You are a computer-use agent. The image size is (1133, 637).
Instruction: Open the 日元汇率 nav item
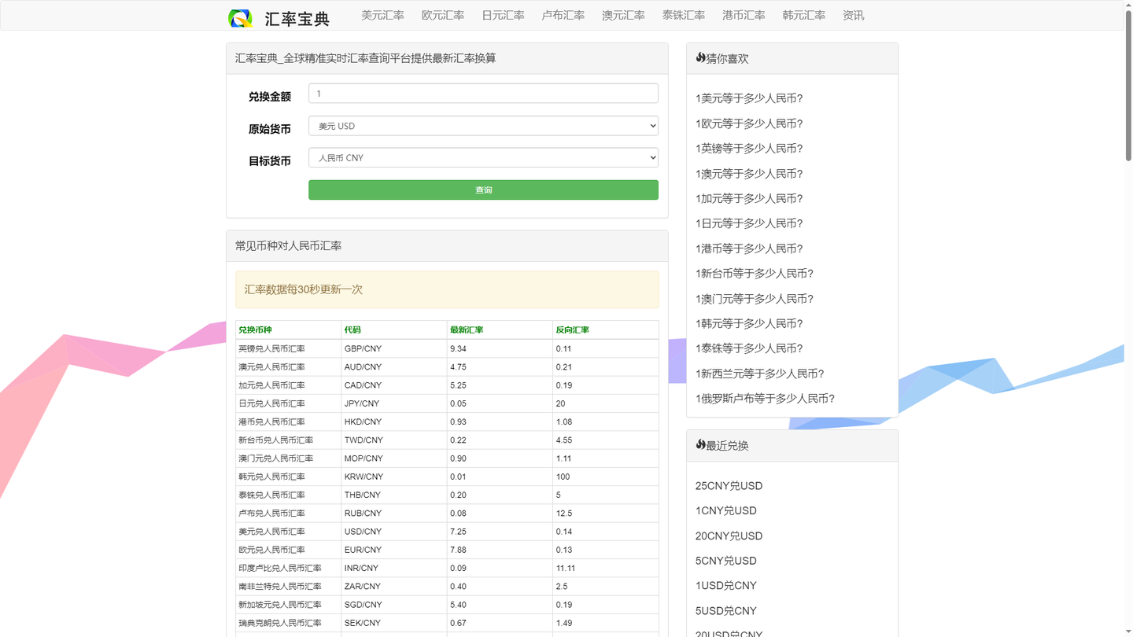tap(503, 15)
